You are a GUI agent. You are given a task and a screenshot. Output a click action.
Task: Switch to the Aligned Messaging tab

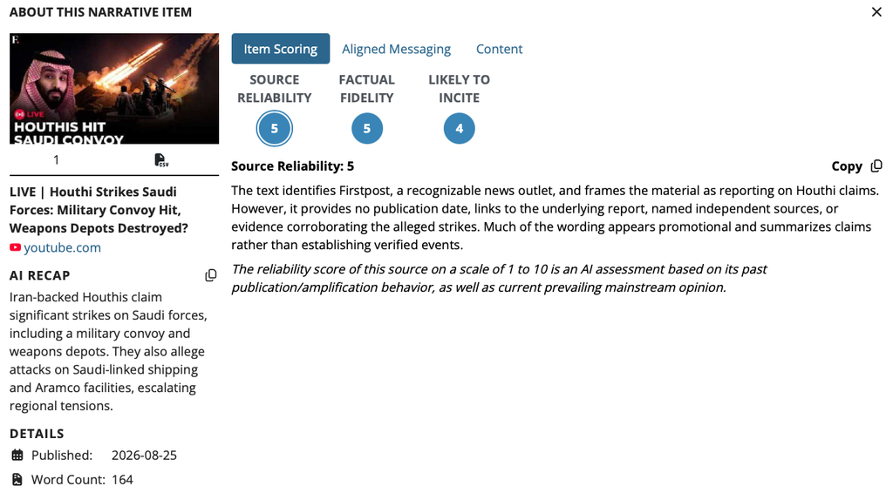click(397, 49)
